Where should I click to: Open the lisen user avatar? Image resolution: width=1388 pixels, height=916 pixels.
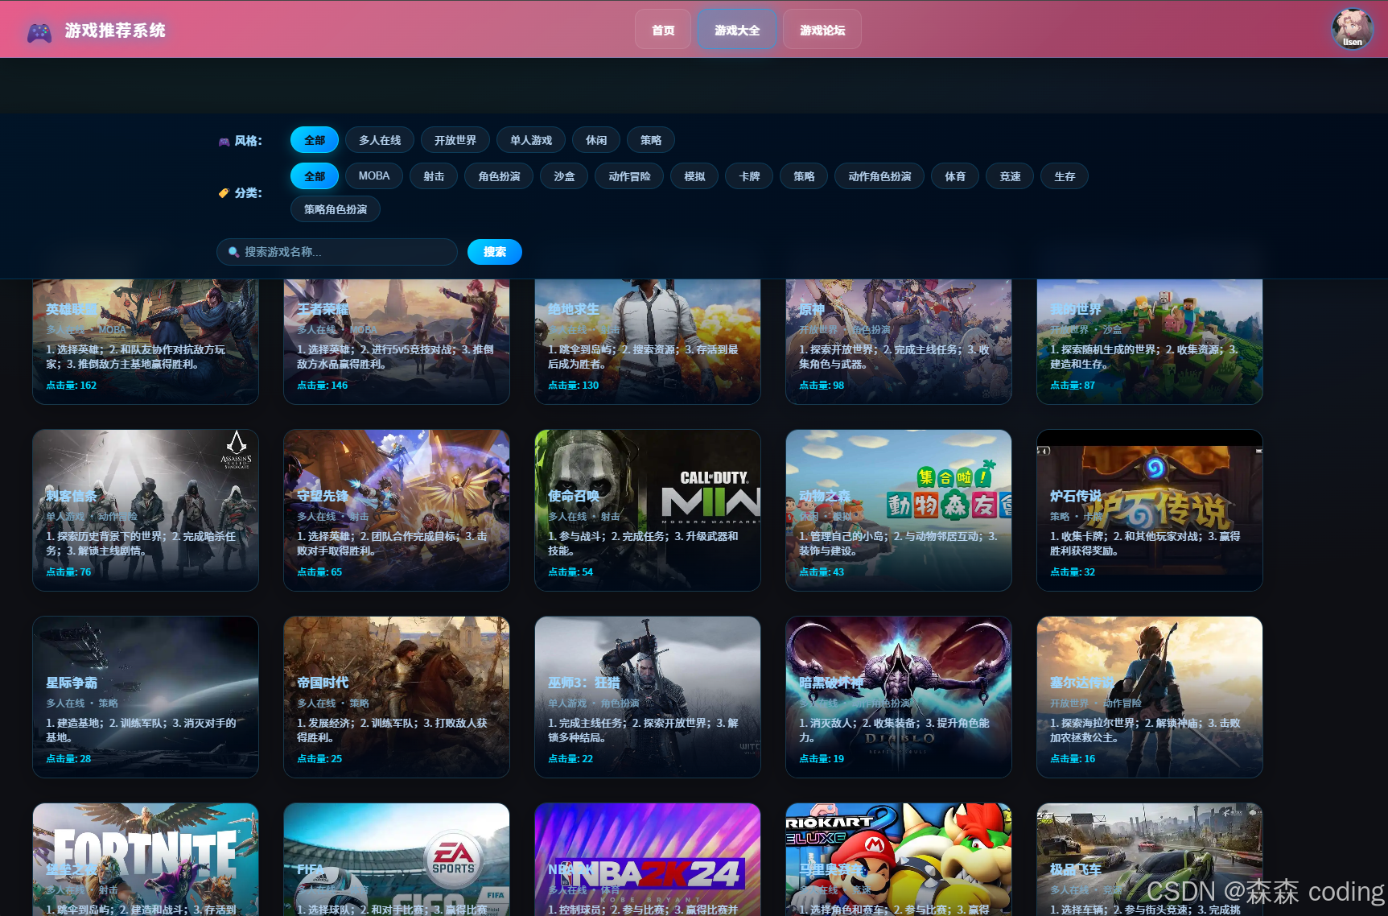click(1352, 30)
